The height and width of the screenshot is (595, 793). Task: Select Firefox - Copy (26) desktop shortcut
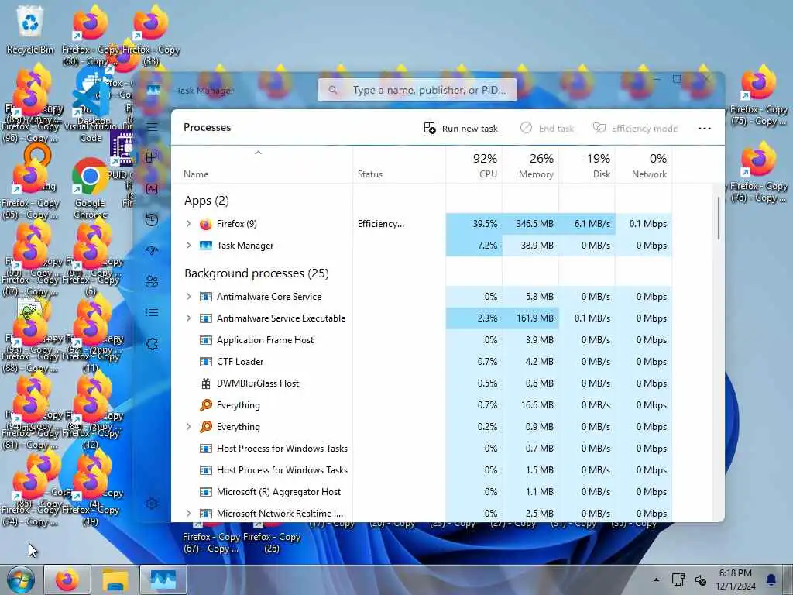click(x=272, y=542)
